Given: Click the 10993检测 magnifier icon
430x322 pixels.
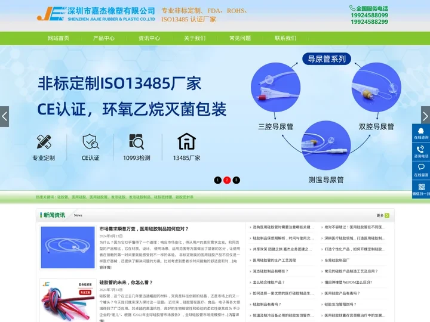Looking at the screenshot, I should coord(136,141).
